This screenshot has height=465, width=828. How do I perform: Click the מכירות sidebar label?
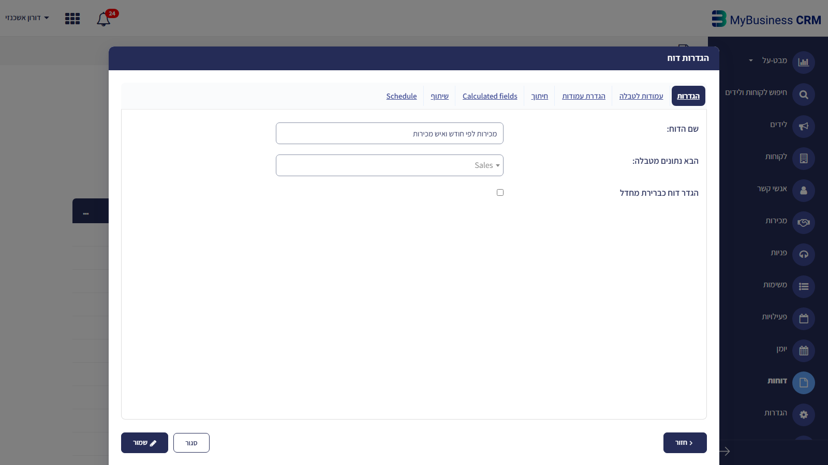tap(776, 221)
